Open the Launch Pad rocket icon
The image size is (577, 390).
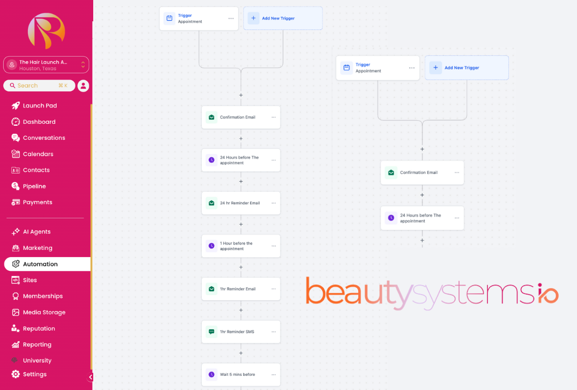tap(16, 105)
